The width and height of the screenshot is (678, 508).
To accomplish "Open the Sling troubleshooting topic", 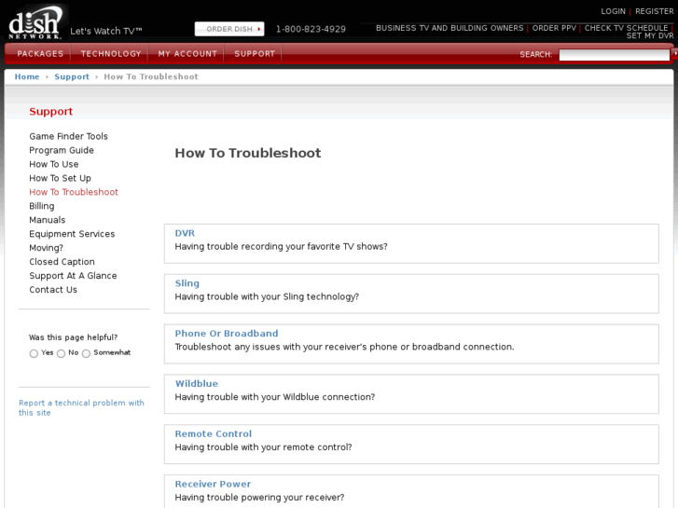I will (x=187, y=283).
